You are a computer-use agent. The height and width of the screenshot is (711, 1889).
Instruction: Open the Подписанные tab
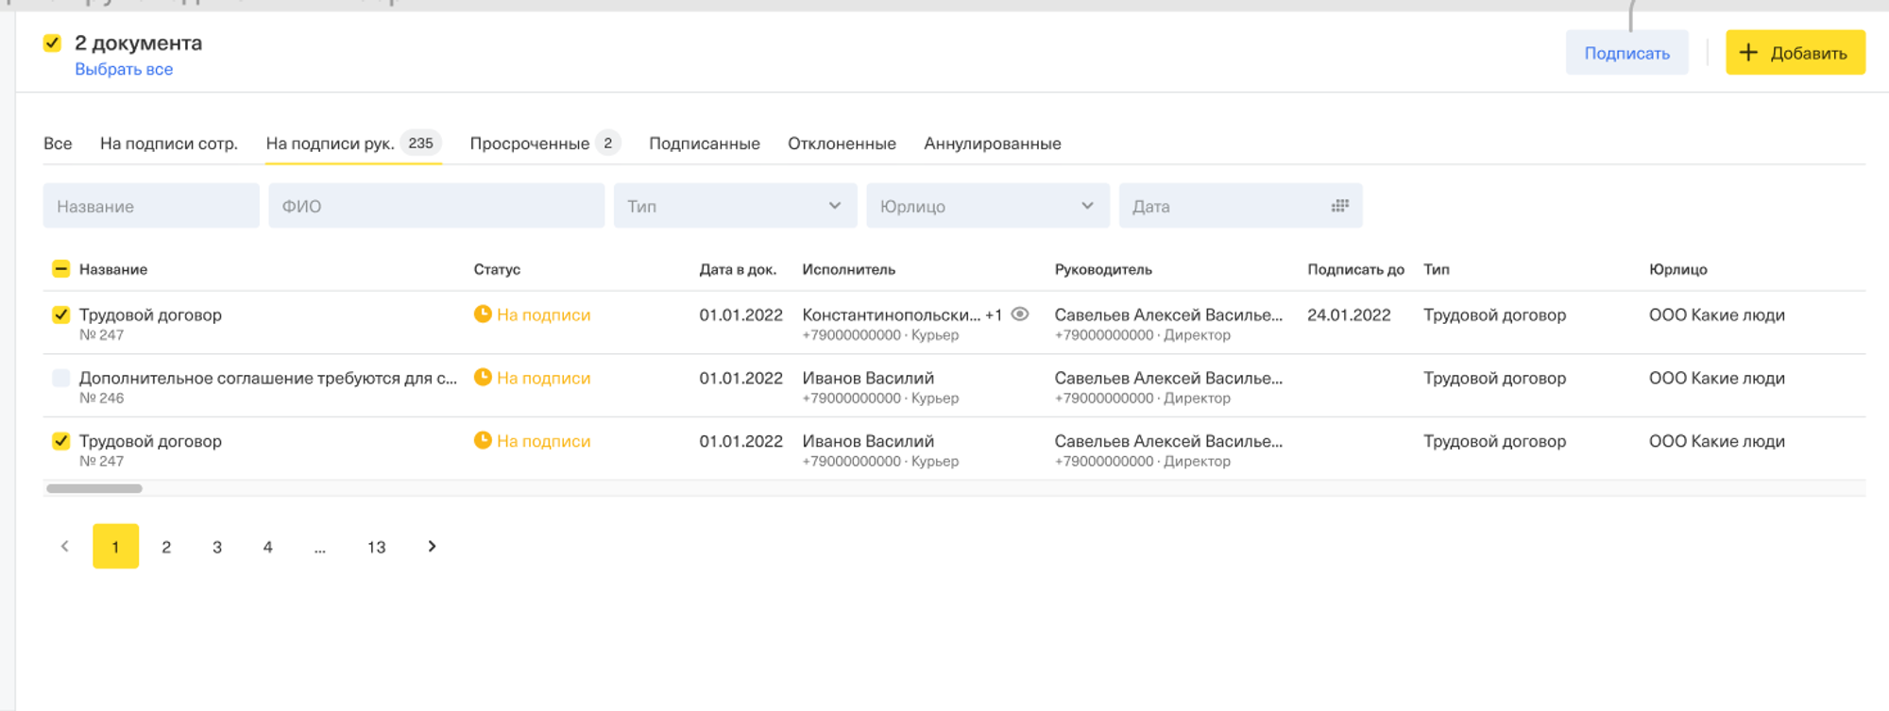[704, 144]
